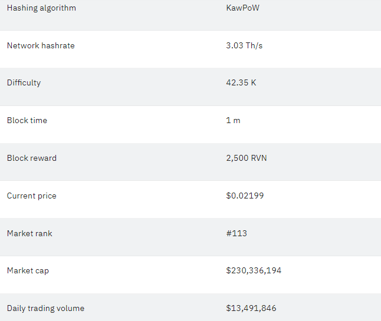381x321 pixels.
Task: Click the Market rank label
Action: 29,233
